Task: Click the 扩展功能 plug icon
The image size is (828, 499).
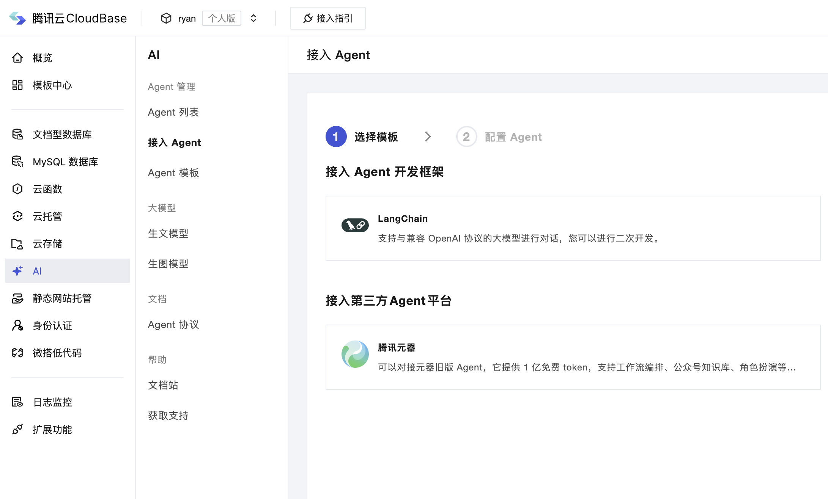Action: pyautogui.click(x=17, y=429)
